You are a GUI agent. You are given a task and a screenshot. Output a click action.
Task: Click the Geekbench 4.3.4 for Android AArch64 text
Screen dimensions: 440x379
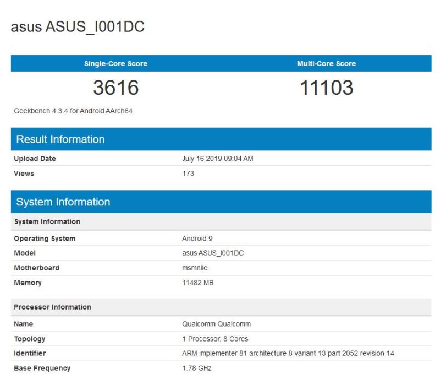tap(73, 111)
